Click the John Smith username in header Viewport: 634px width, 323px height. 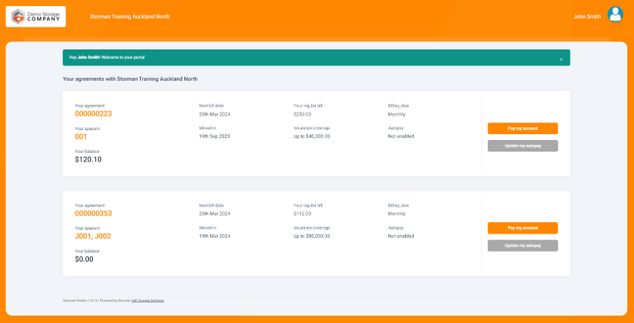tap(587, 16)
